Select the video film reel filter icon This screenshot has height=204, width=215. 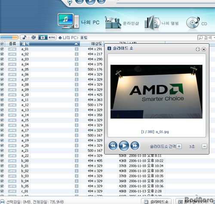tap(34, 37)
